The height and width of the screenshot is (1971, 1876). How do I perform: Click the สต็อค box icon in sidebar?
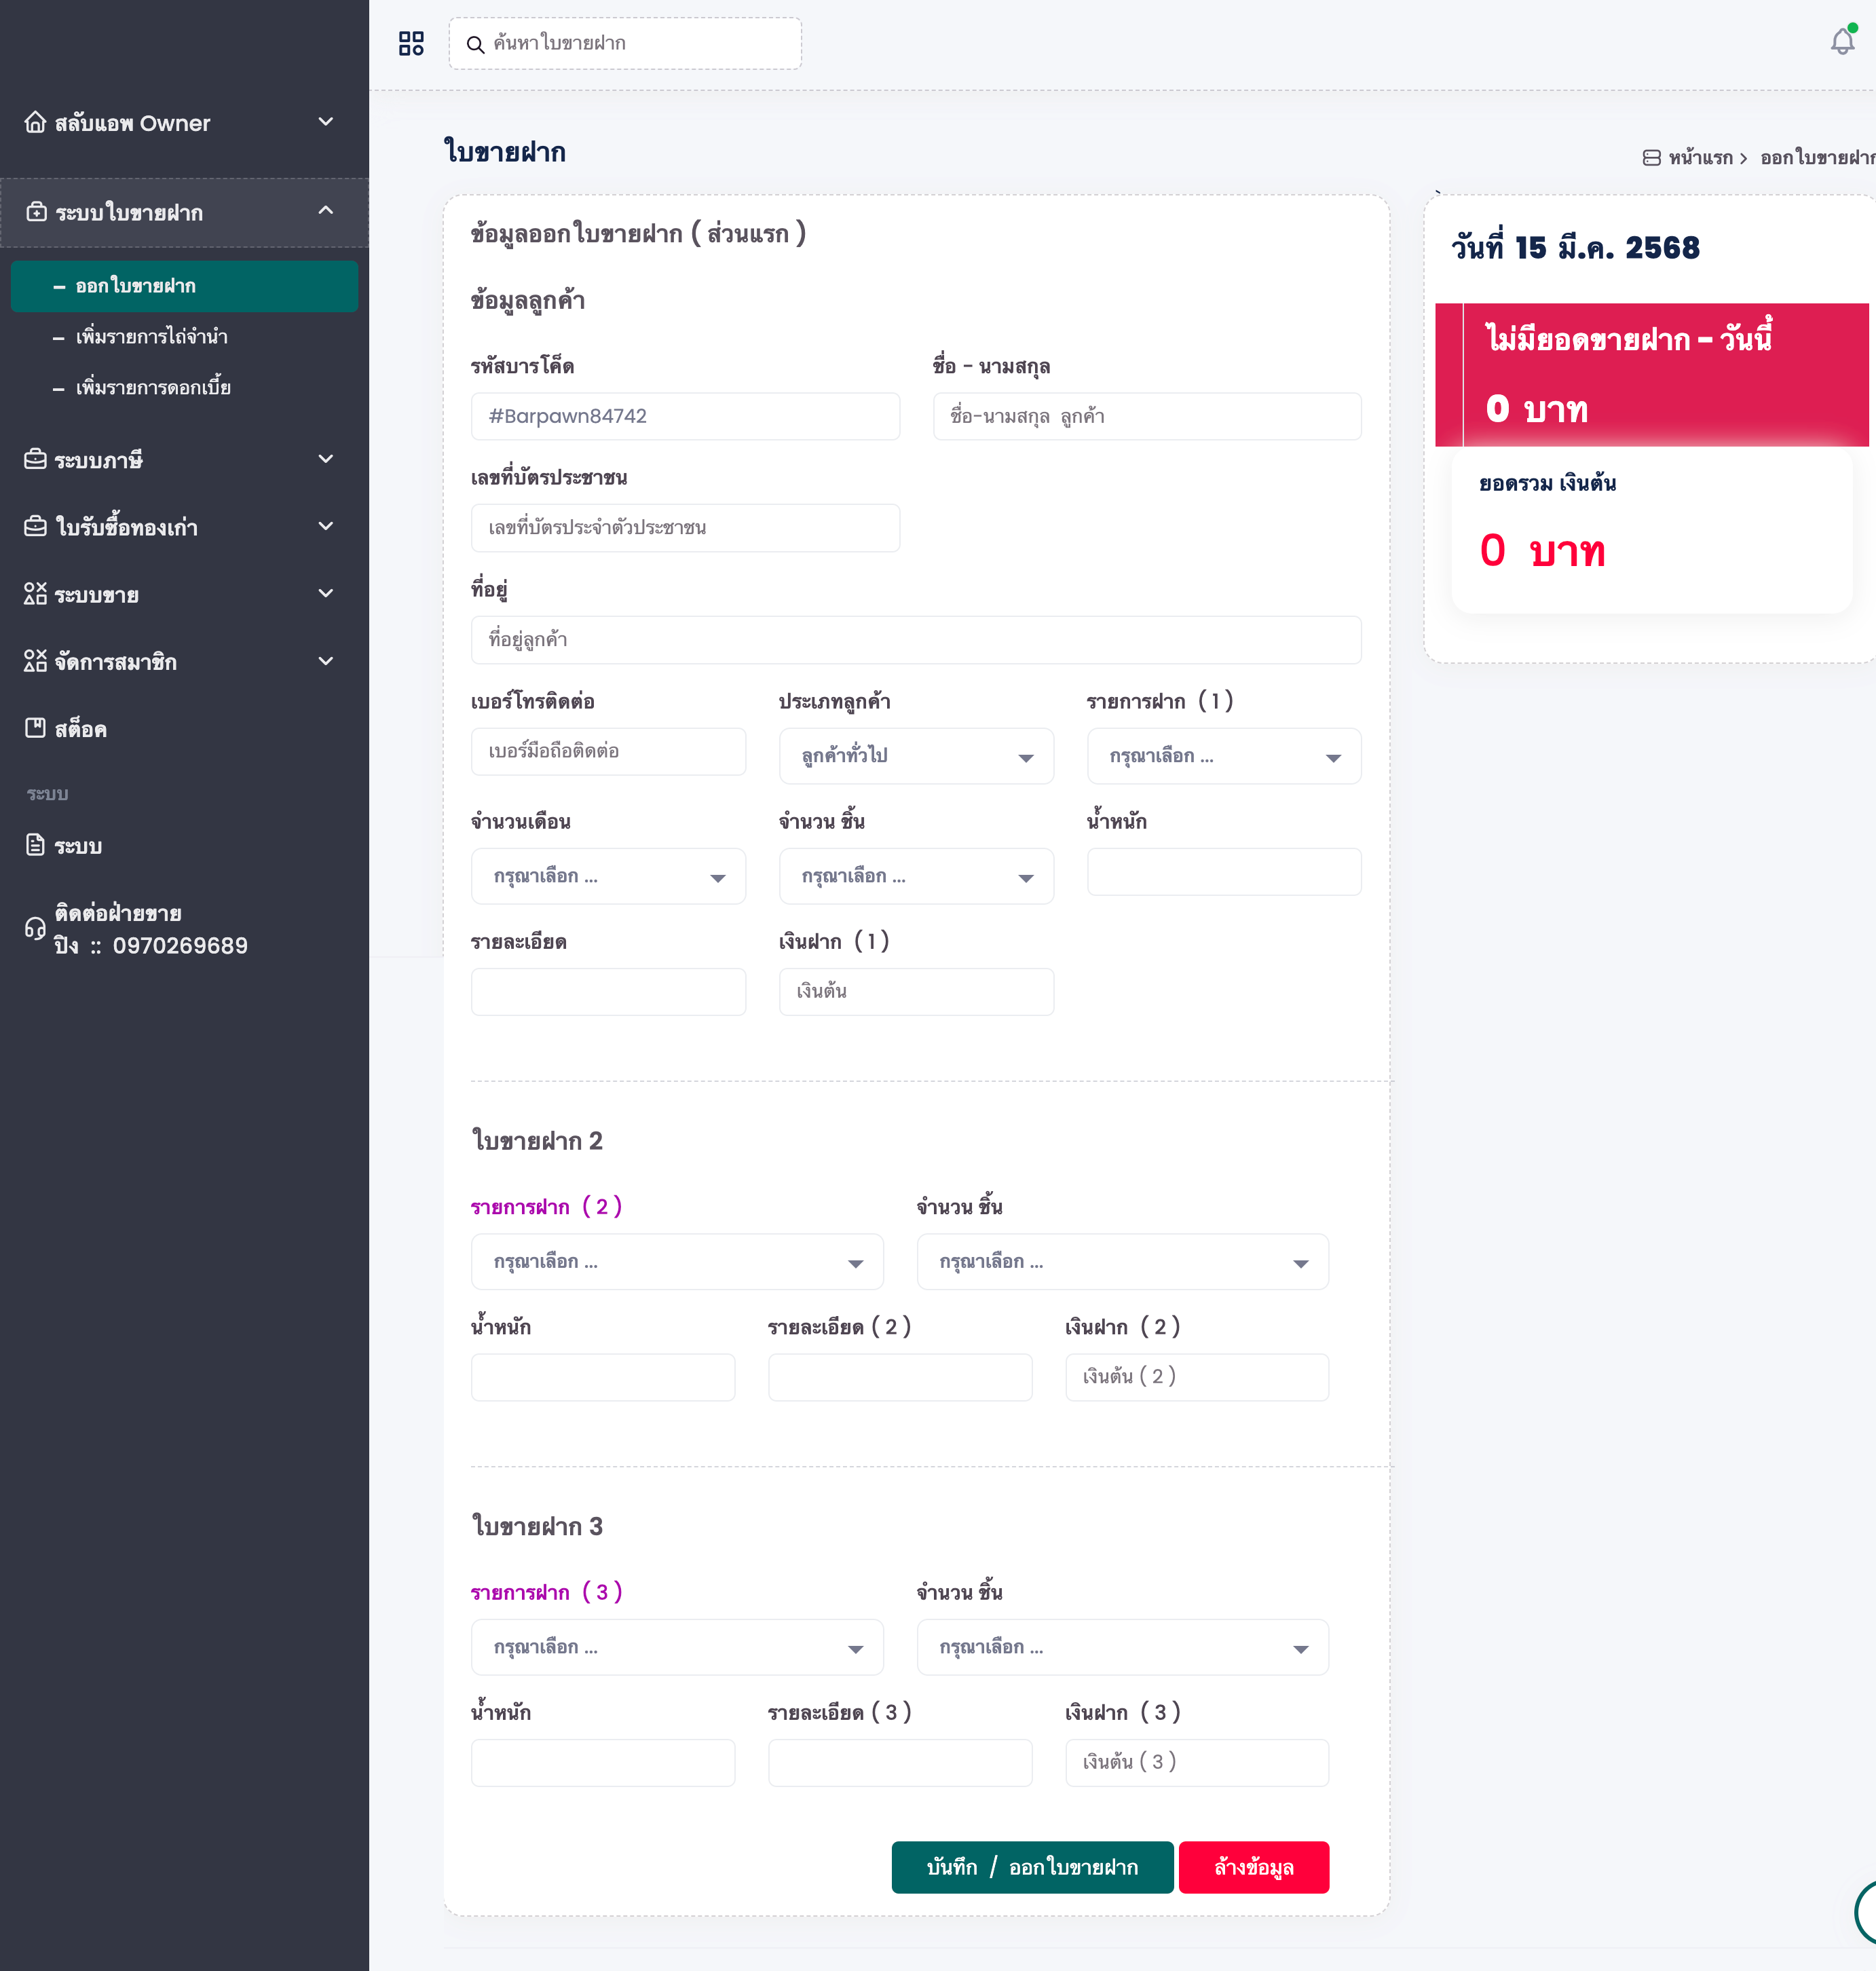coord(35,728)
